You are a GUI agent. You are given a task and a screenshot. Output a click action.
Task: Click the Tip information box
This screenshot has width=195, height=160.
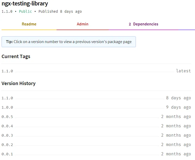point(69,42)
